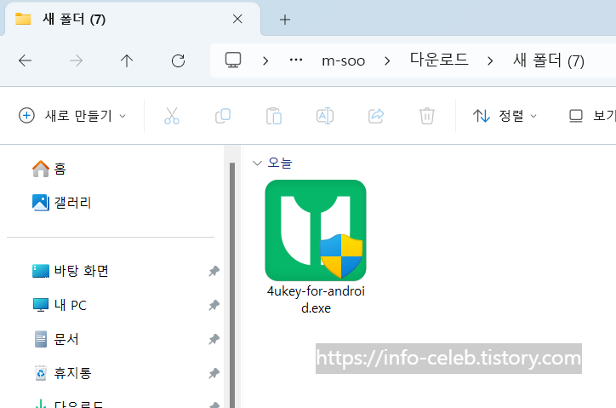Expand chevron after 다운로드 breadcrumb
The width and height of the screenshot is (616, 408).
490,60
